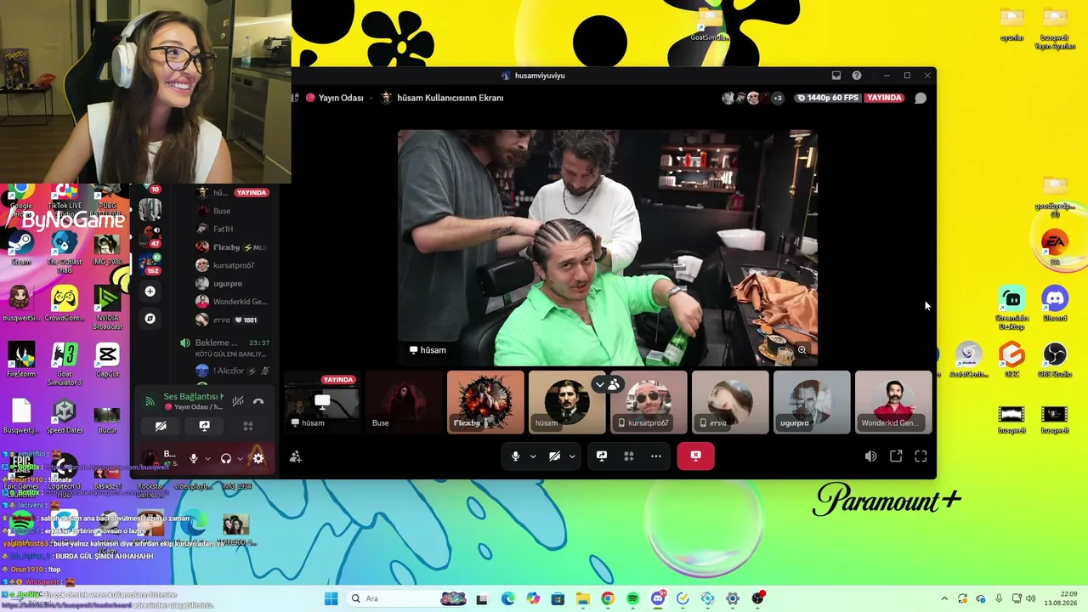Open activities in the voice connection panel
1088x612 pixels.
point(248,426)
